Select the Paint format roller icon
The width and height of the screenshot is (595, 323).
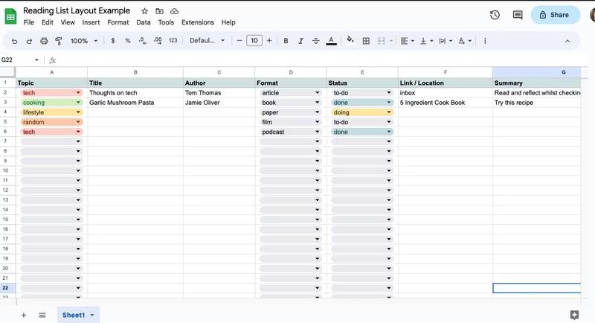[x=59, y=41]
